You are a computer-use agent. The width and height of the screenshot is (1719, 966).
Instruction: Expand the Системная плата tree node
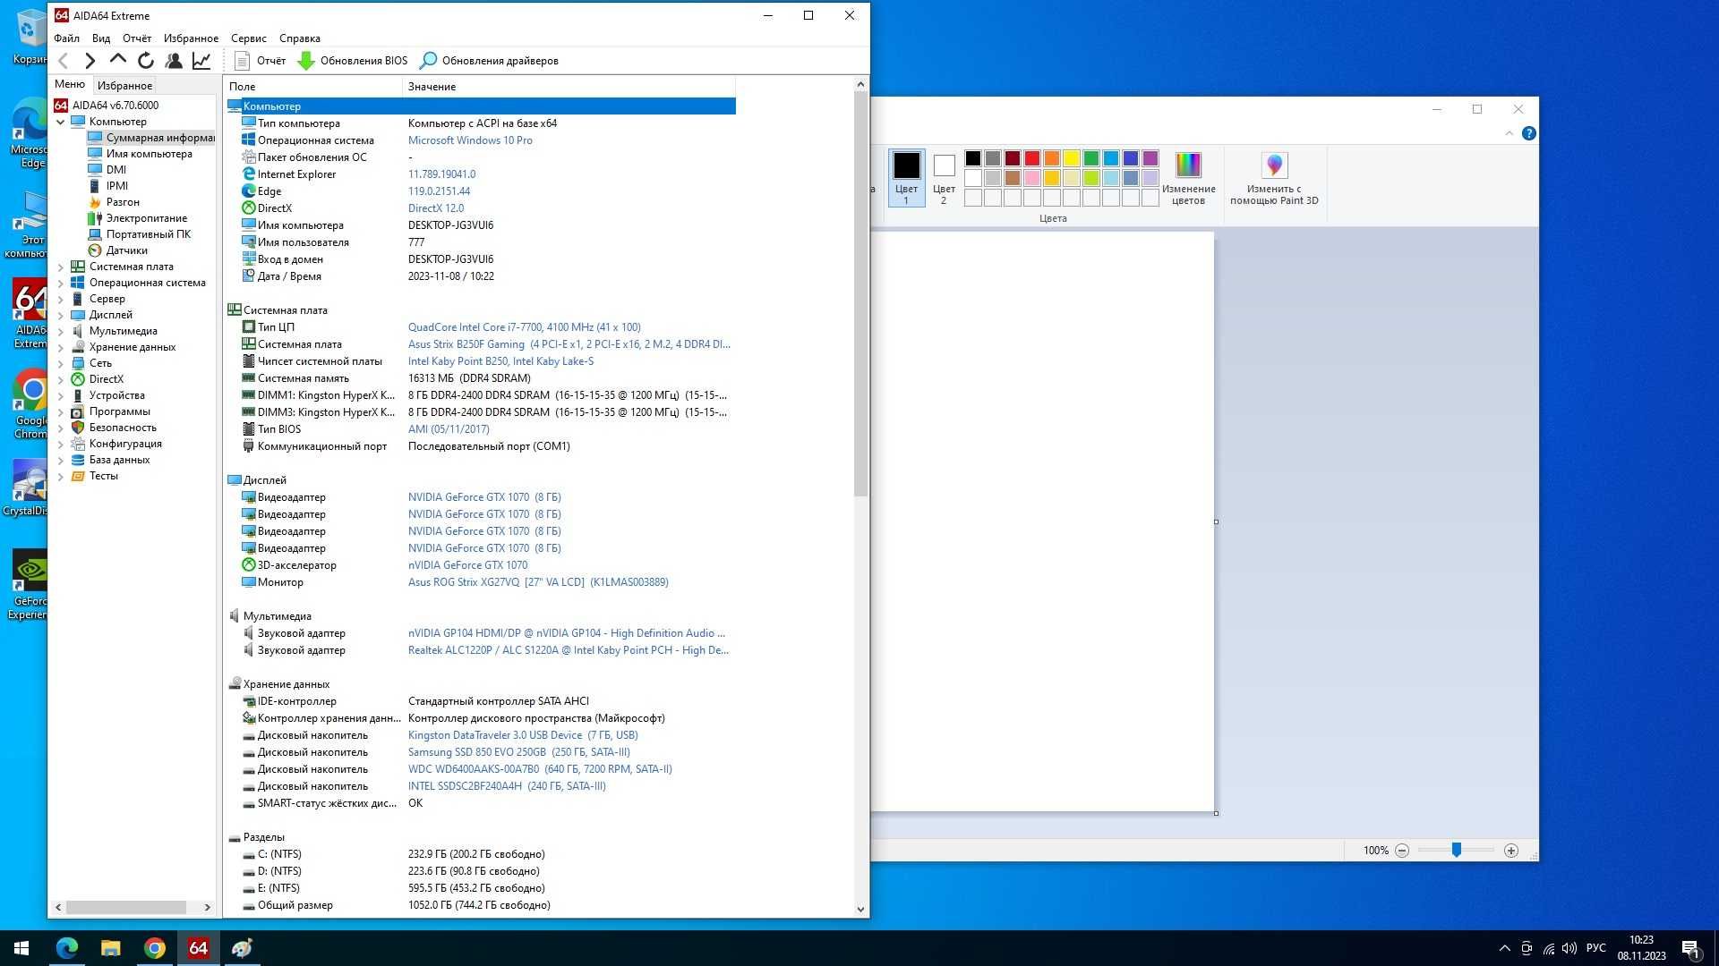(x=60, y=267)
